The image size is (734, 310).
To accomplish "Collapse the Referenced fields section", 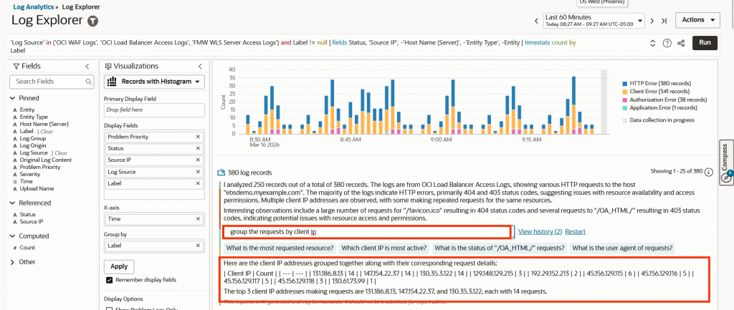I will click(x=11, y=203).
